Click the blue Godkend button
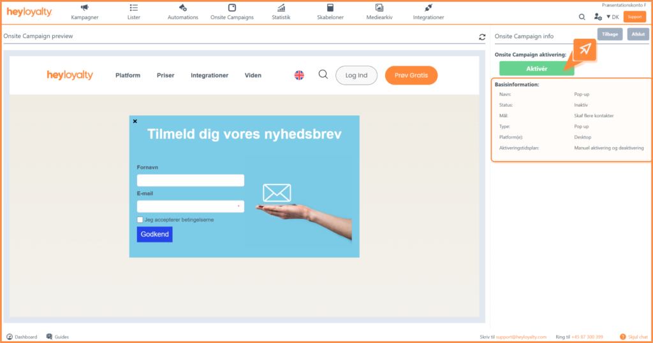This screenshot has width=653, height=343. coord(154,234)
